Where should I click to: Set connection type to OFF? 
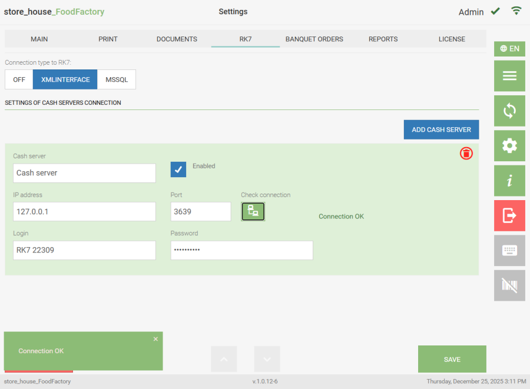point(19,79)
